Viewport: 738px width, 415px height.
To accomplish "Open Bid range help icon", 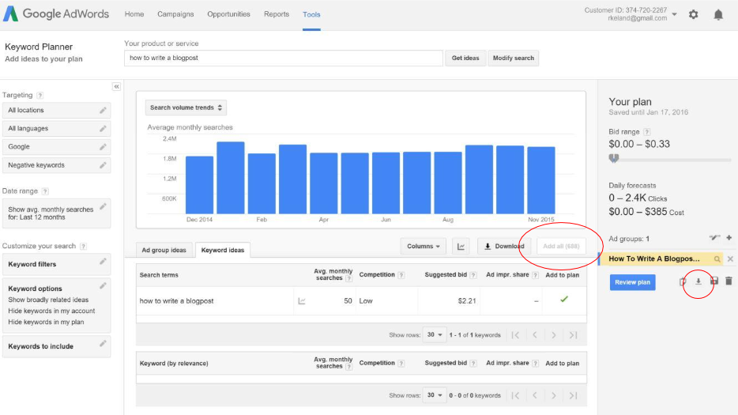I will tap(647, 132).
